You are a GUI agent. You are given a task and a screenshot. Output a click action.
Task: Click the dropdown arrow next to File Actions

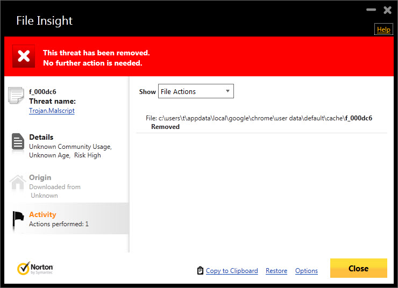click(228, 91)
